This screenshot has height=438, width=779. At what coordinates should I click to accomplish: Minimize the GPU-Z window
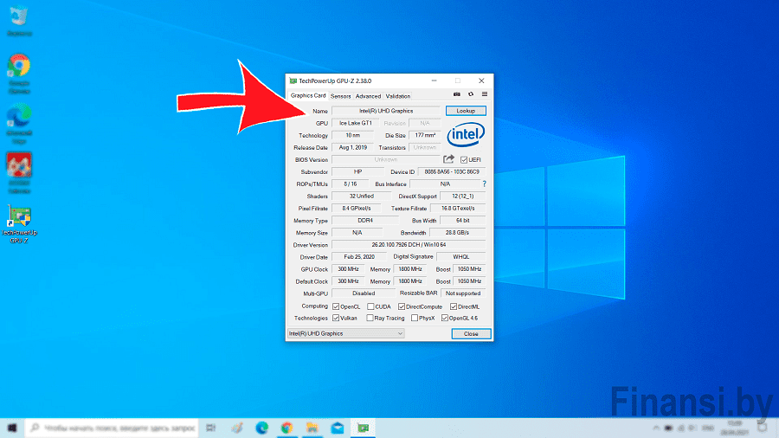(x=434, y=81)
